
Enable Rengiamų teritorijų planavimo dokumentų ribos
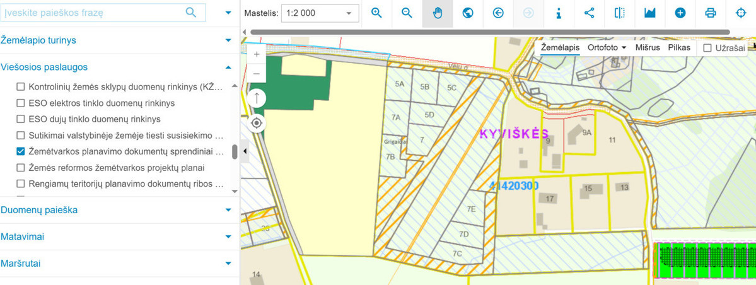[x=20, y=183]
